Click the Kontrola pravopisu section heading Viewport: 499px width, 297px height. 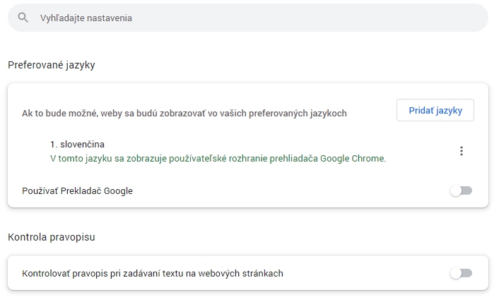coord(51,237)
